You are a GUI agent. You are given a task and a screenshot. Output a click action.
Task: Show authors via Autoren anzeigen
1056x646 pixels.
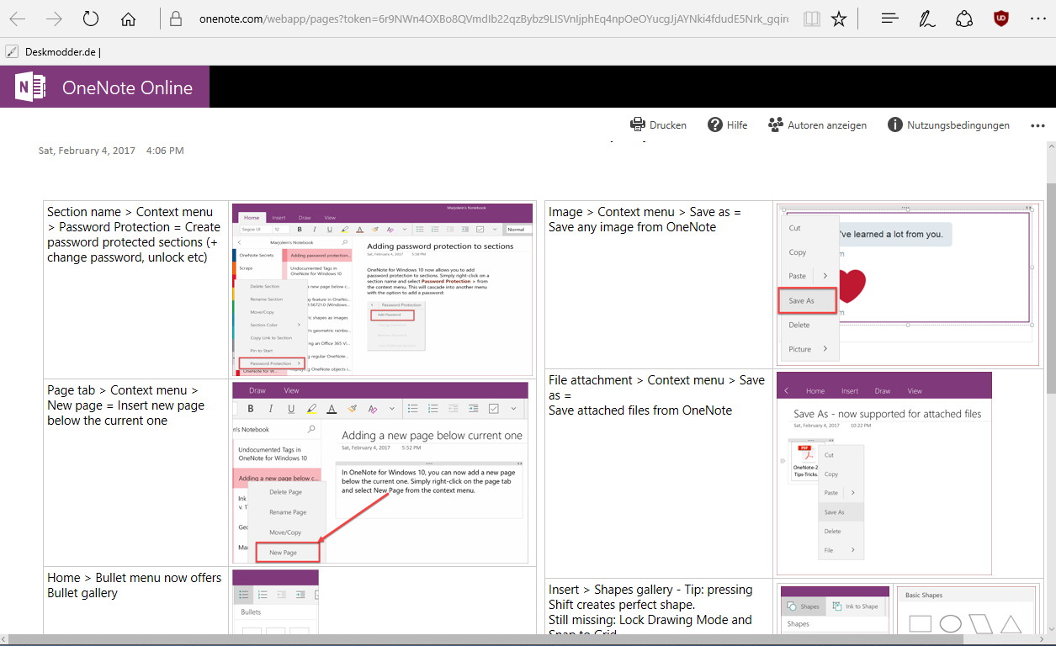point(817,124)
